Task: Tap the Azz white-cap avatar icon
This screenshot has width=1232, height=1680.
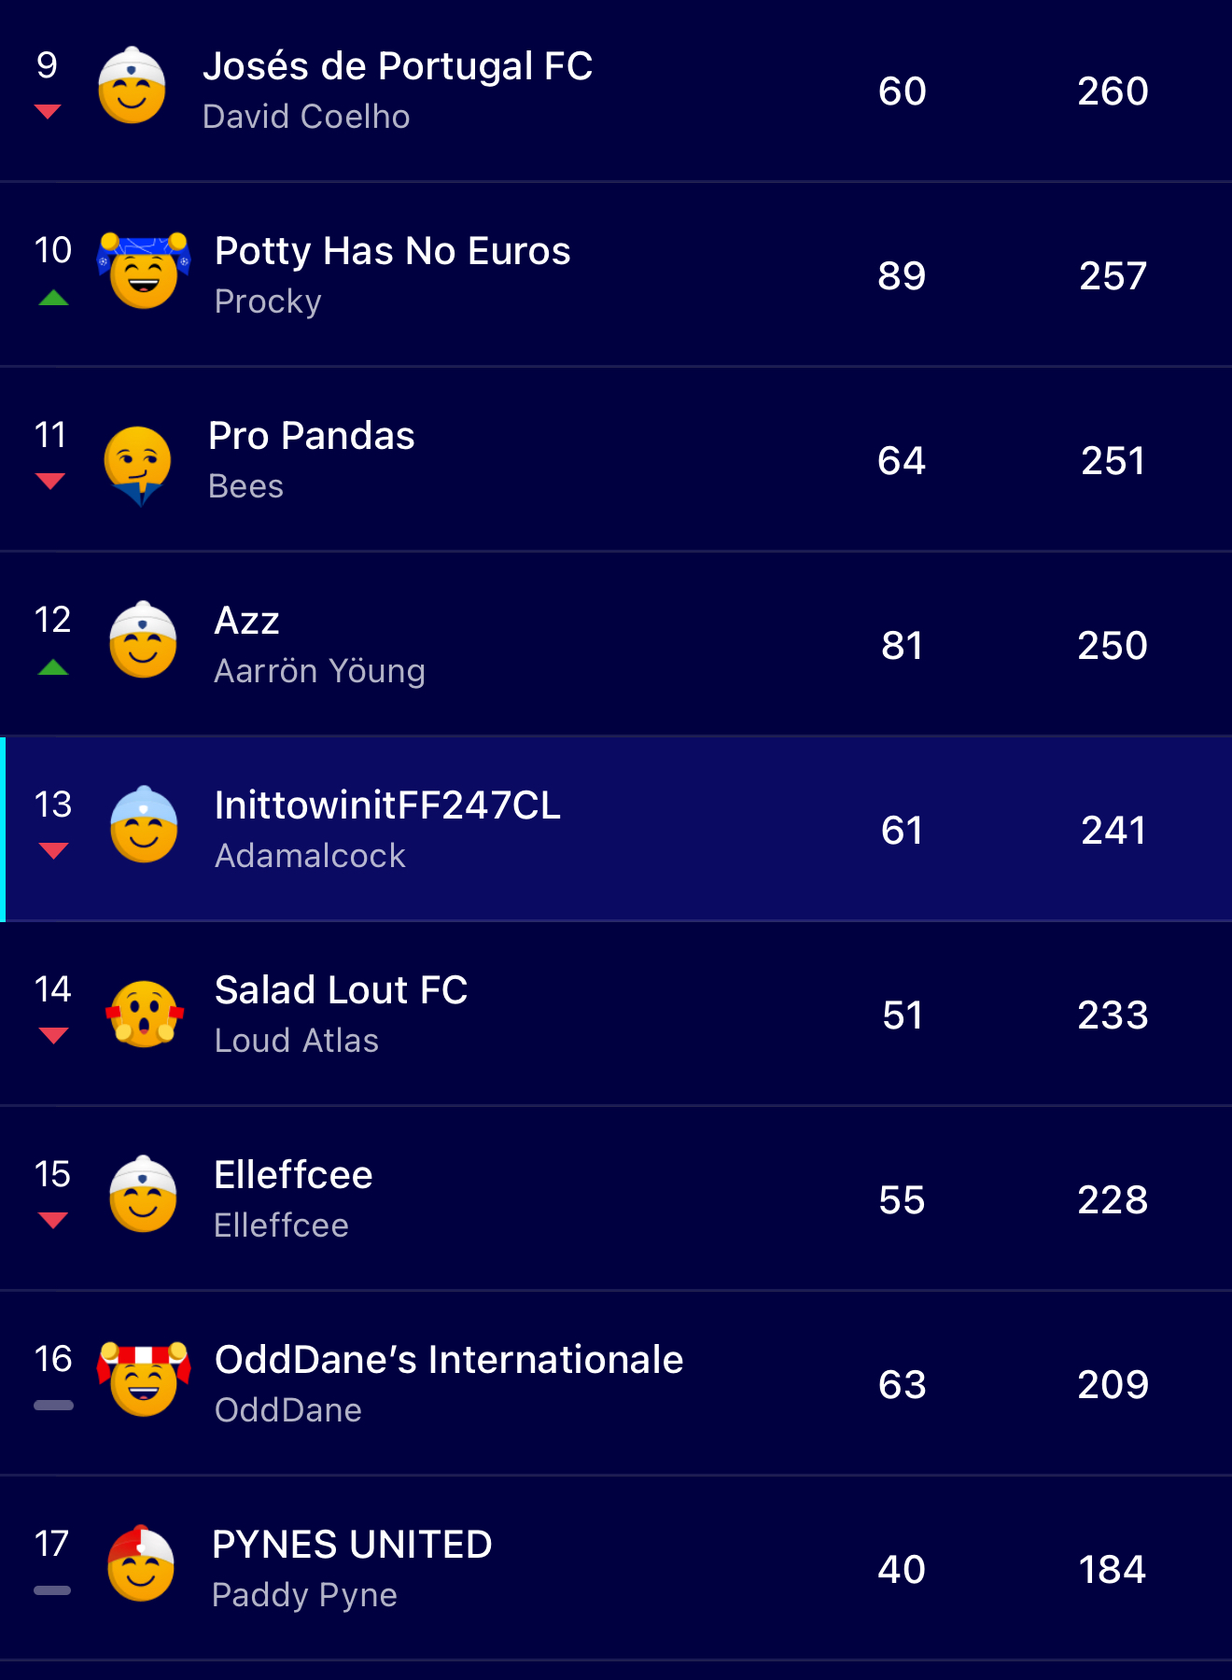Action: [x=143, y=640]
